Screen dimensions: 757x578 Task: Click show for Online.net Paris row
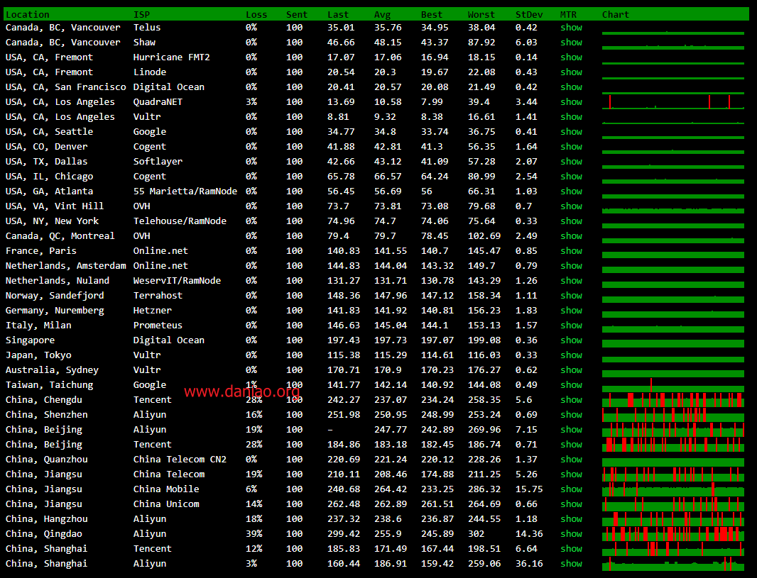(x=571, y=250)
